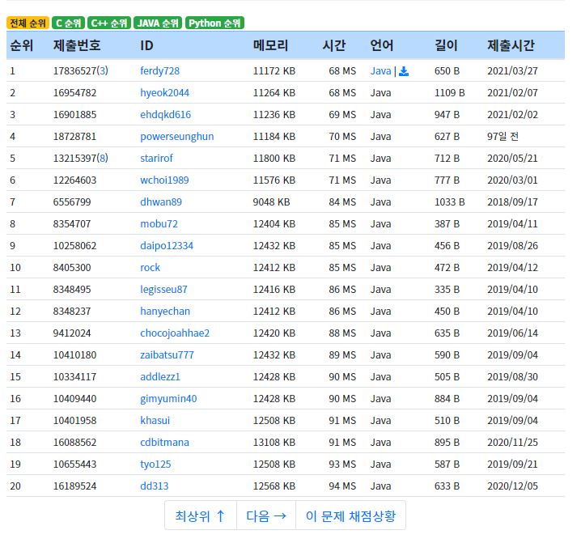Go to legisseu87's user page
The width and height of the screenshot is (581, 543).
(x=163, y=290)
